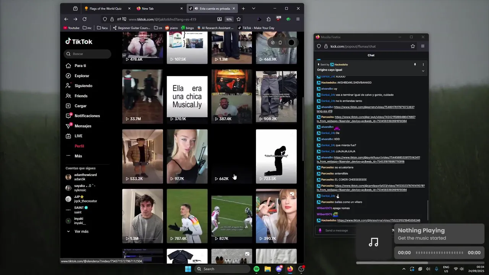Toggle the green VPN extension icon

(x=288, y=19)
